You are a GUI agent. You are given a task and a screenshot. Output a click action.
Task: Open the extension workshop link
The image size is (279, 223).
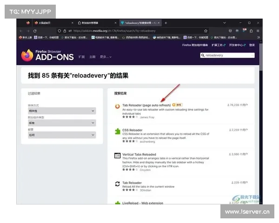219,45
